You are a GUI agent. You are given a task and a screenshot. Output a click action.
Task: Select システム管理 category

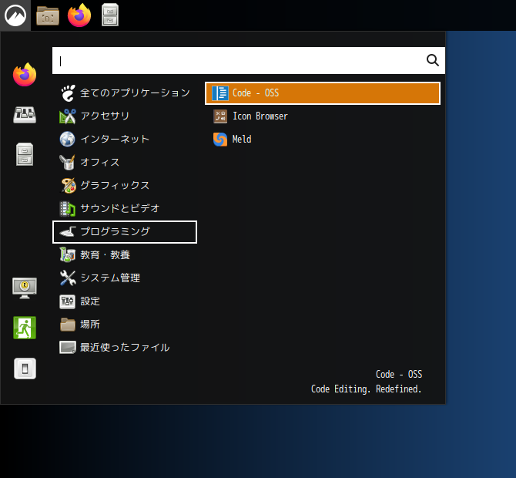pyautogui.click(x=125, y=278)
